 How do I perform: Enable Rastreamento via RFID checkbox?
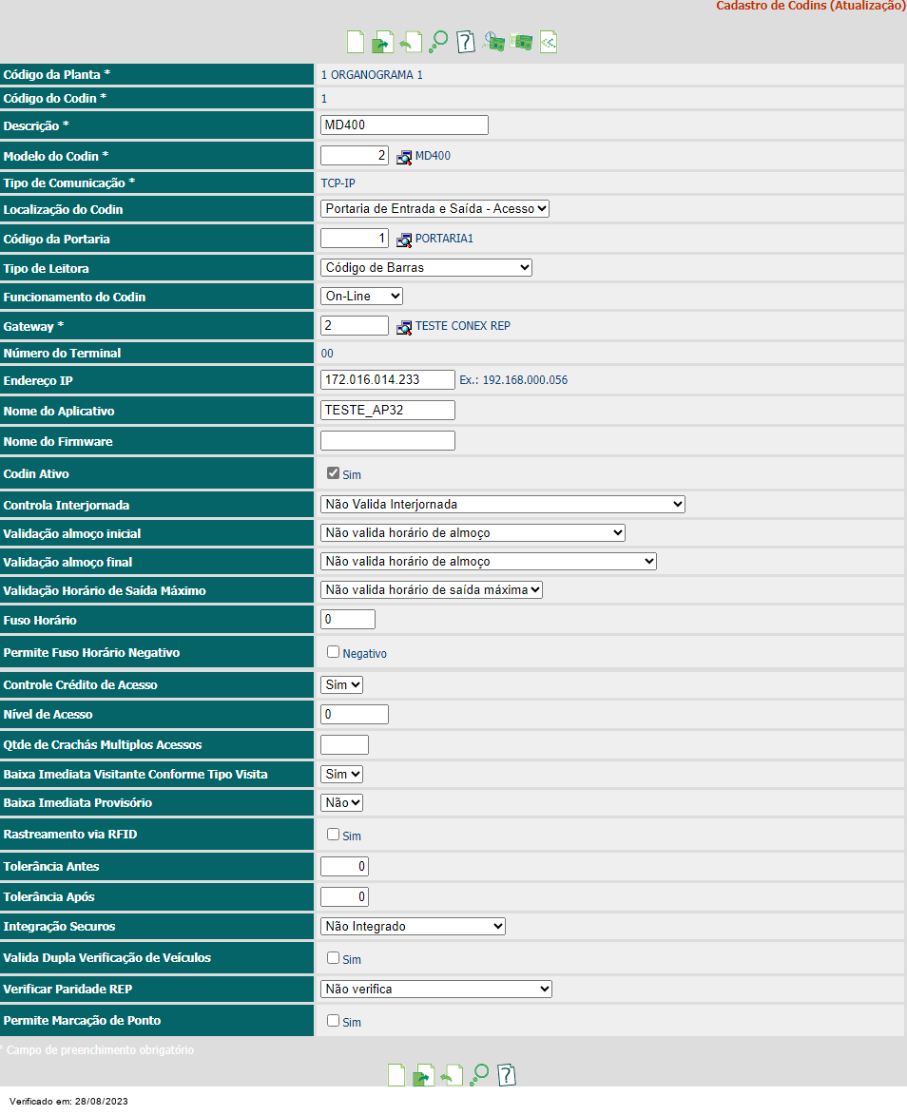tap(333, 835)
